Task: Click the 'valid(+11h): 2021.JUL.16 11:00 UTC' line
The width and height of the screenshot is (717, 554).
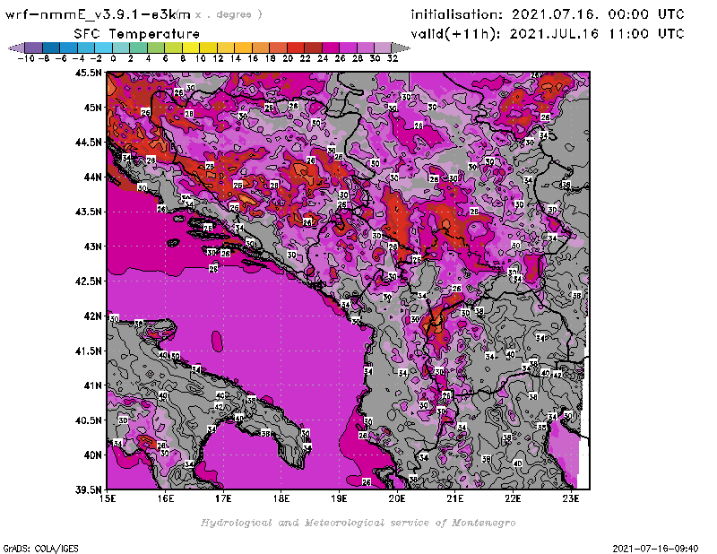Action: click(x=548, y=34)
